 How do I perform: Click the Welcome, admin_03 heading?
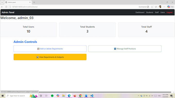coord(17,18)
